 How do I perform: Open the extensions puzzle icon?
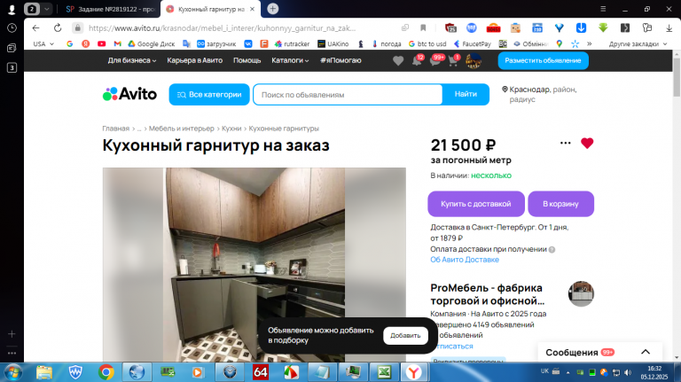(647, 27)
